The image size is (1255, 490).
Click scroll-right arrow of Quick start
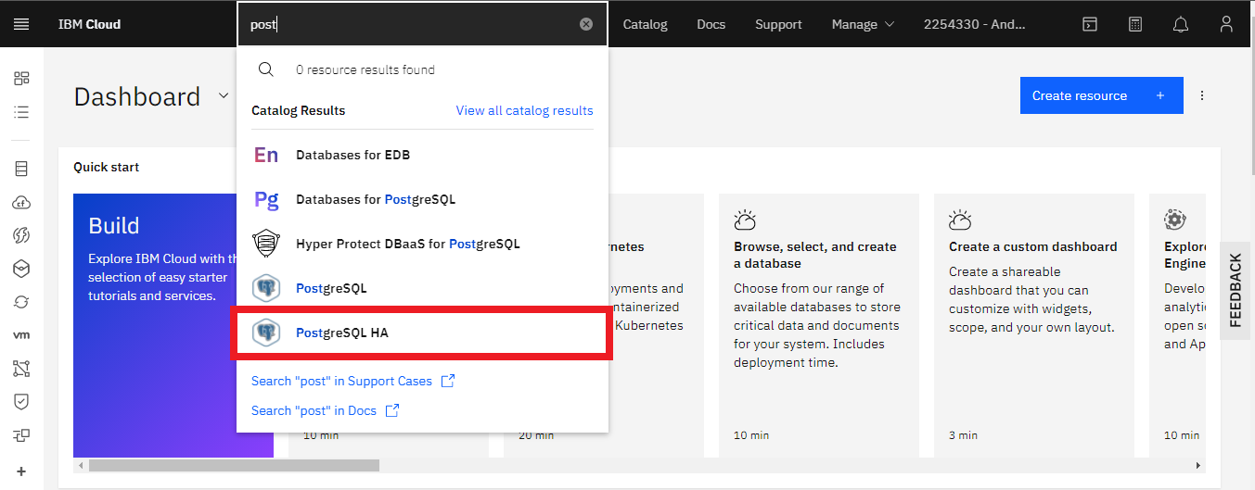point(1198,465)
